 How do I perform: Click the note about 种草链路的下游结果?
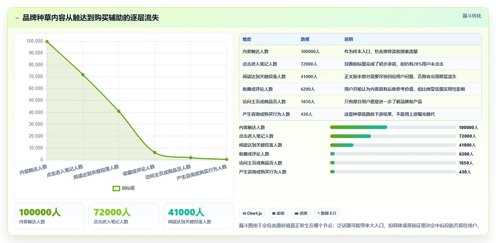390,114
